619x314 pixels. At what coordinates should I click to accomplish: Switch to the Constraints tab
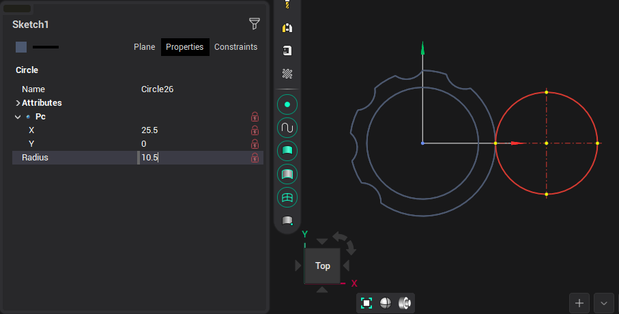click(235, 47)
